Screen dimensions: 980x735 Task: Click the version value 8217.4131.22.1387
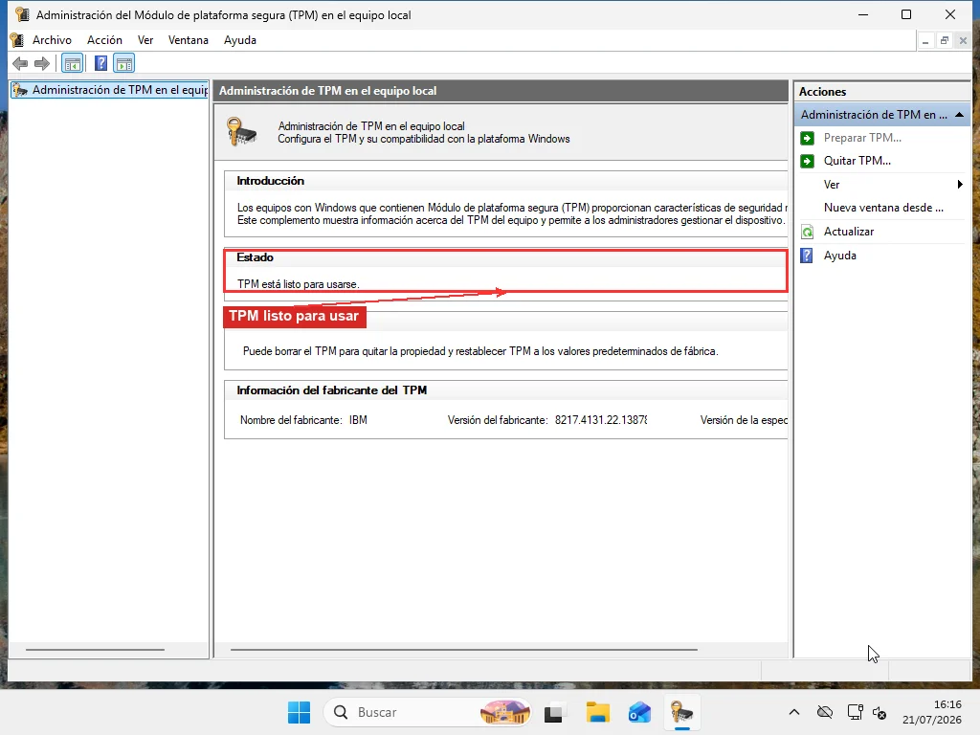pyautogui.click(x=601, y=421)
